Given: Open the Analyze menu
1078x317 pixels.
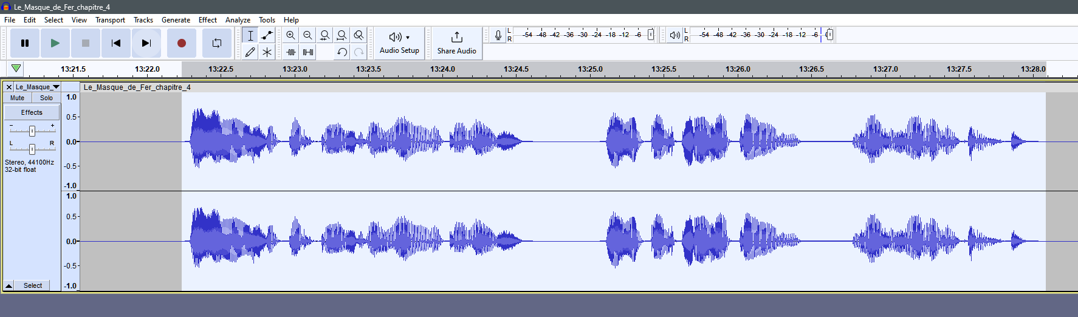Looking at the screenshot, I should (x=238, y=20).
